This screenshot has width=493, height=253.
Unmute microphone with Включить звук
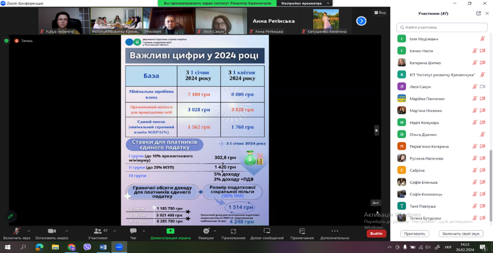point(16,233)
